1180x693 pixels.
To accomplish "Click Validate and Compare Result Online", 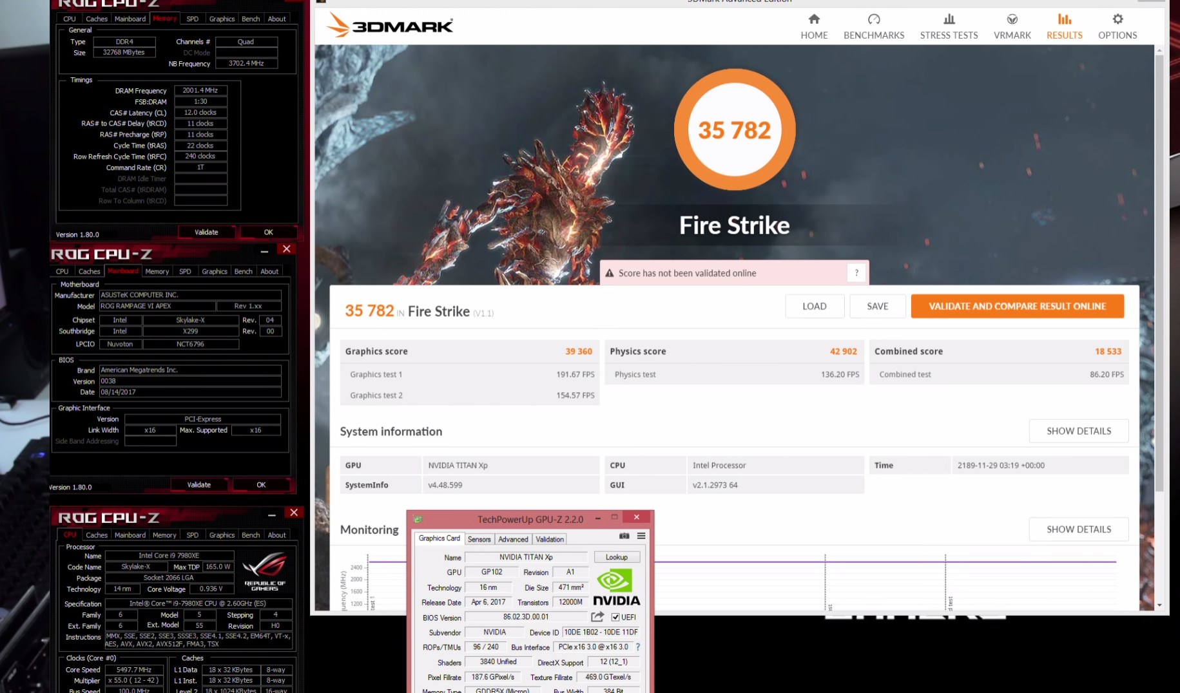I will (x=1017, y=306).
